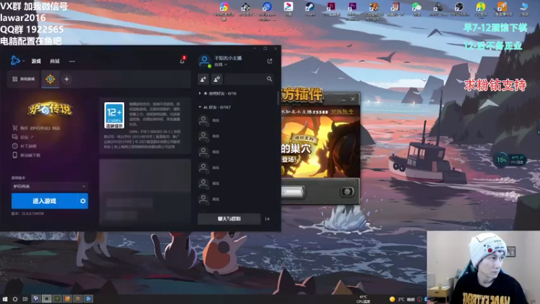This screenshot has width=540, height=304.
Task: Open the QQ Music desktop shortcut
Action: pos(481,9)
